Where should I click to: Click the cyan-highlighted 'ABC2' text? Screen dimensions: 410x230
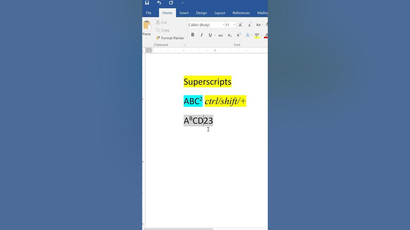click(193, 101)
